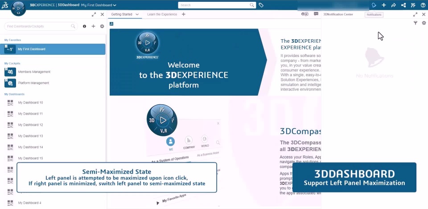Select My First Dashboard favorite

53,49
